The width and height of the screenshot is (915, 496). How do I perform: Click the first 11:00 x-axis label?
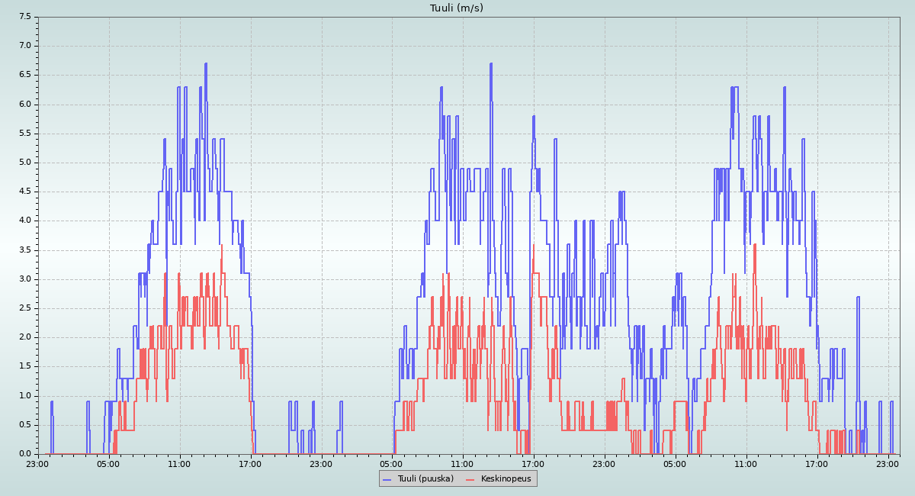[179, 463]
